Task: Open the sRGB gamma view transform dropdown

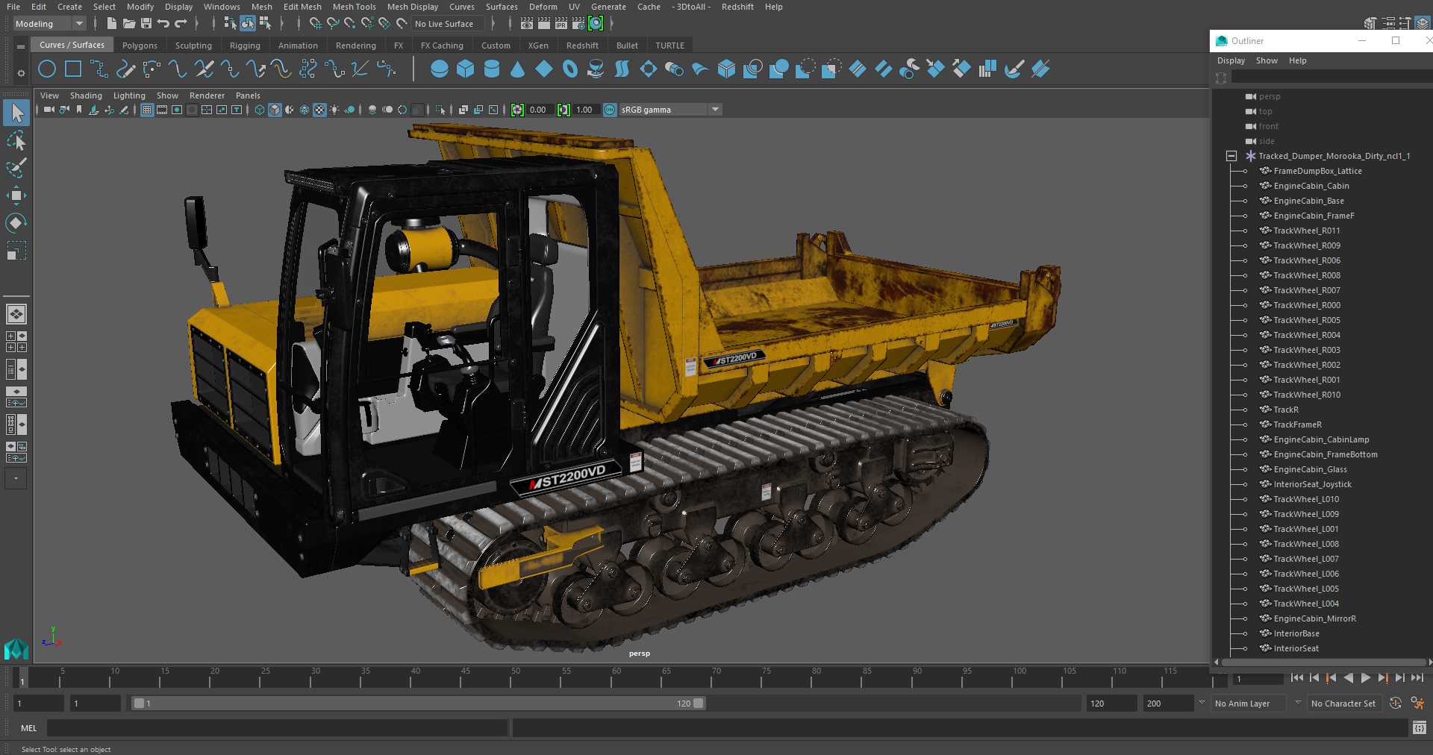Action: point(670,110)
